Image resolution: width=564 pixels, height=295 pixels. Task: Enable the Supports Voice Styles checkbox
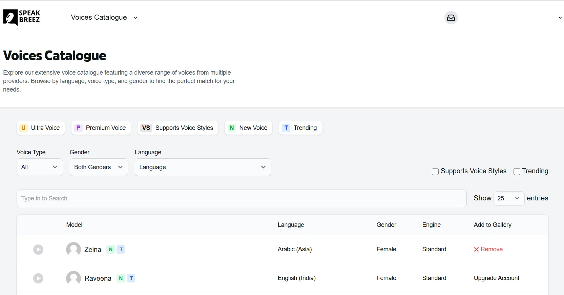pos(435,172)
